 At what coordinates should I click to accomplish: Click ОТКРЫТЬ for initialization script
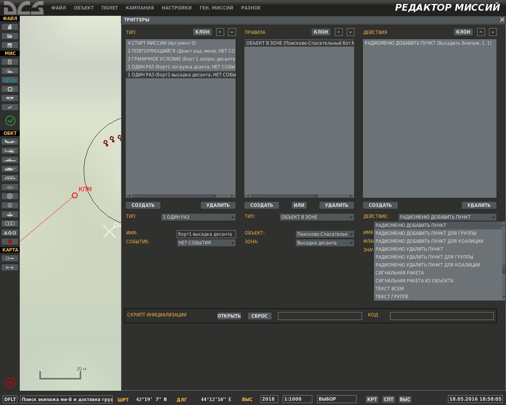tap(229, 316)
